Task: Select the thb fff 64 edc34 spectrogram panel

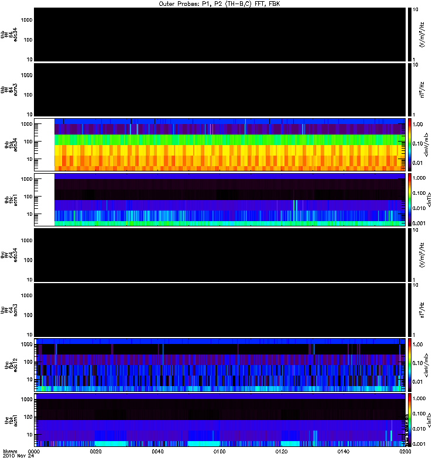Action: [x=220, y=35]
